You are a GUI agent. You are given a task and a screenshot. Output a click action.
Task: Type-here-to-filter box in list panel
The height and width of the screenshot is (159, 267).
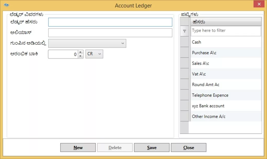[226, 31]
